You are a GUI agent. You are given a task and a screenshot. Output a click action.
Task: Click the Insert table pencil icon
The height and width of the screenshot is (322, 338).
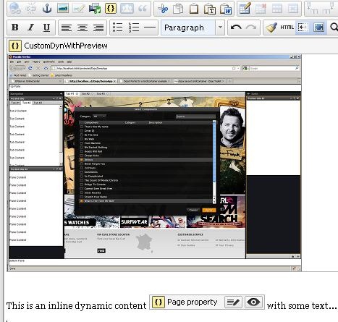click(x=245, y=9)
